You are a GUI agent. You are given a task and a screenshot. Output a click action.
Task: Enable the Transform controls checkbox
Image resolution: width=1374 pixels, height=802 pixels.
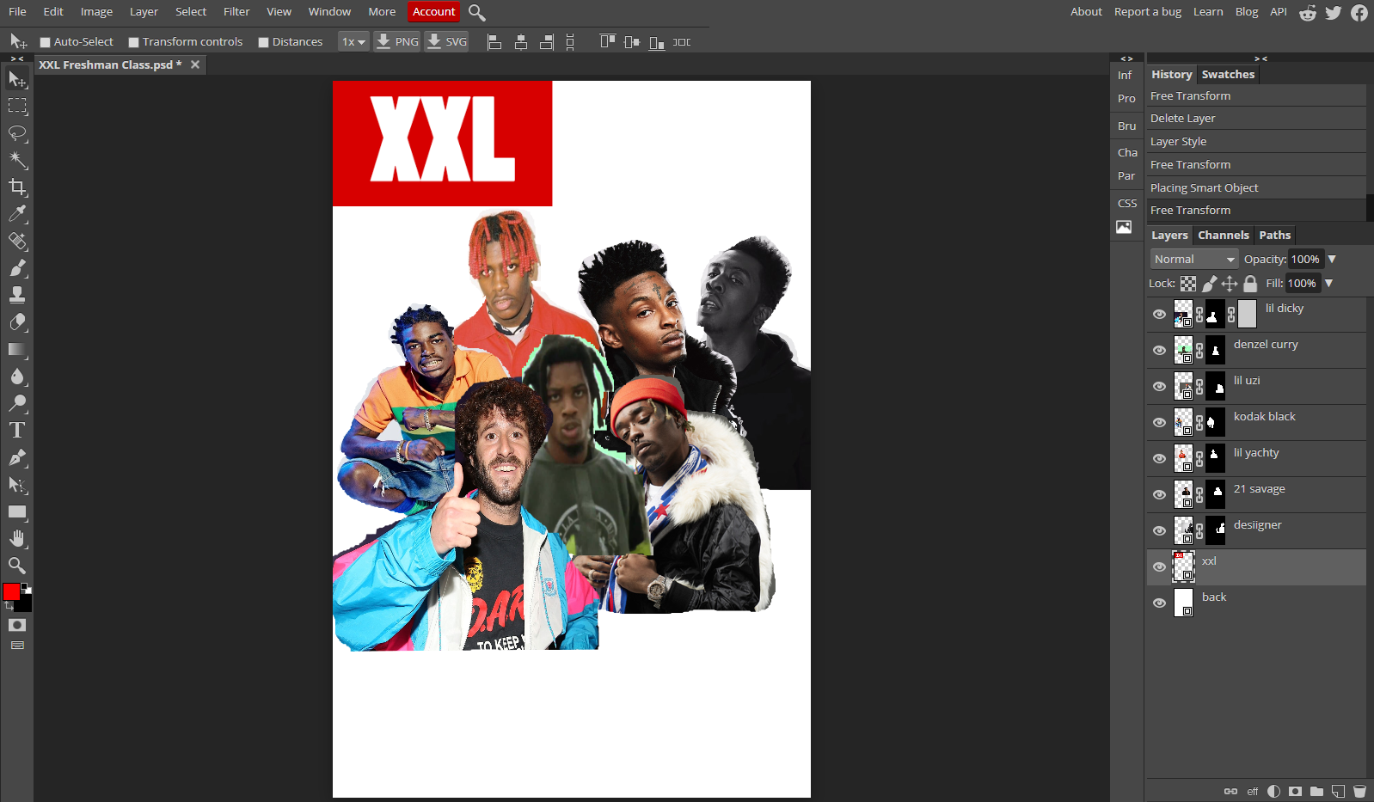pos(133,42)
